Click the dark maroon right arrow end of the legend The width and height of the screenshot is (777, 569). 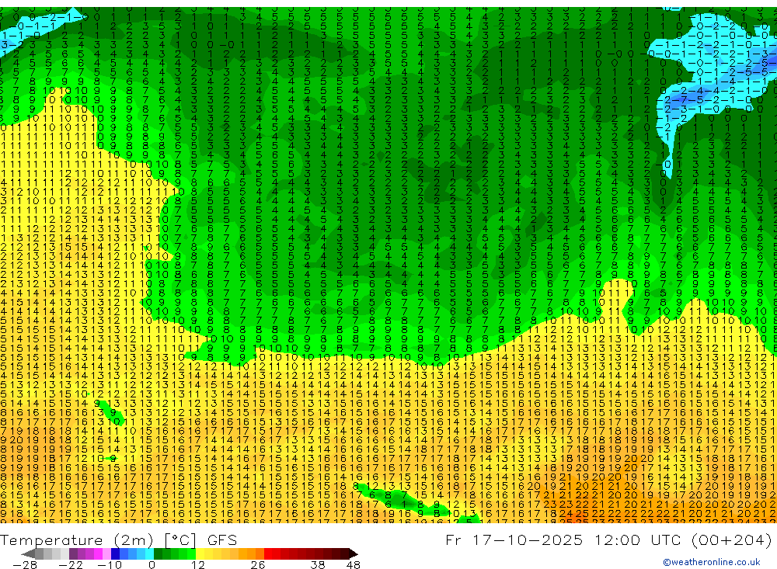354,553
